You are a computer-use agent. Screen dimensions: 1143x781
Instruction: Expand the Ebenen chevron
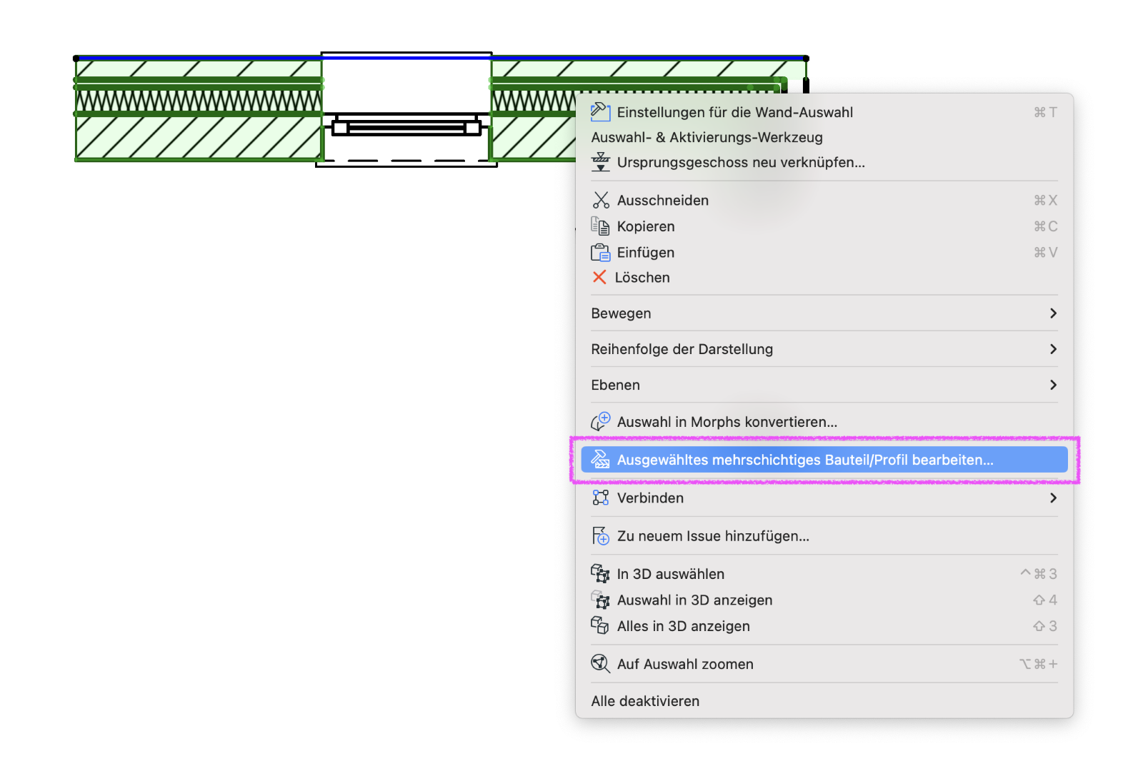point(1053,385)
